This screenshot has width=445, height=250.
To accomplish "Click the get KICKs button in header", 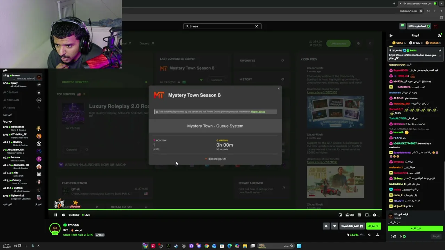I will click(x=419, y=26).
